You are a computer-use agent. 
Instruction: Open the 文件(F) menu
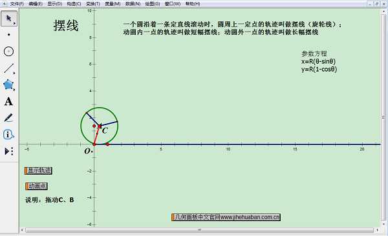(17, 4)
